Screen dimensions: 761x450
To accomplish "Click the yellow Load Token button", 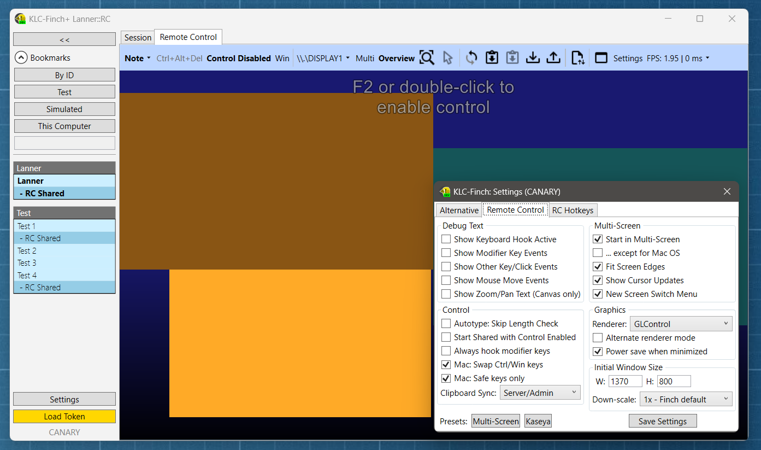I will pyautogui.click(x=64, y=416).
